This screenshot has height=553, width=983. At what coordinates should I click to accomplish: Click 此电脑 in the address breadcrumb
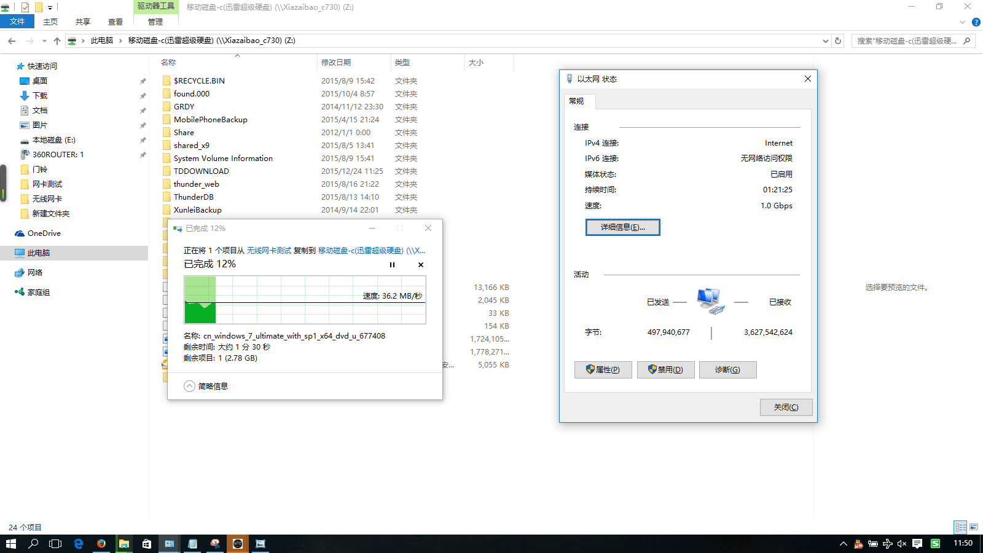102,41
